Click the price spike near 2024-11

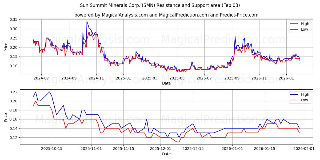[x=87, y=21]
